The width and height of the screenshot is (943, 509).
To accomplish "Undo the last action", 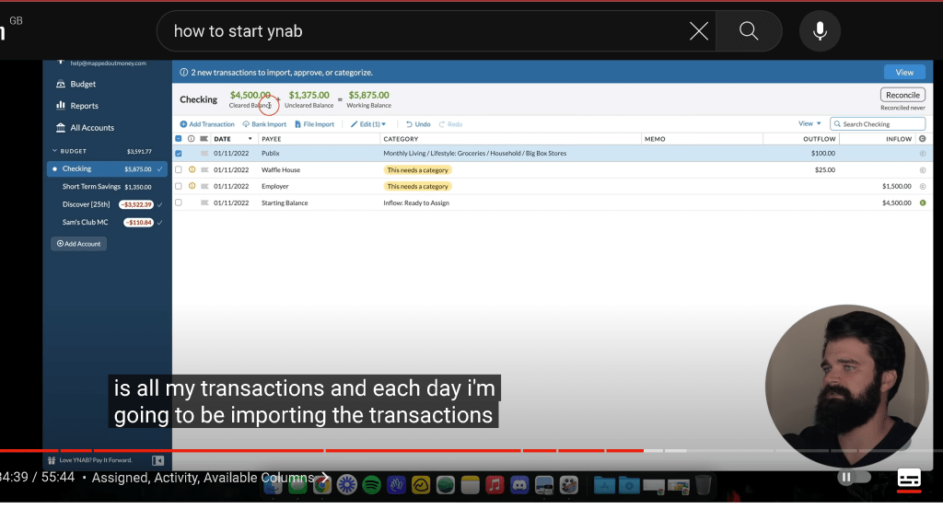I will (x=418, y=124).
